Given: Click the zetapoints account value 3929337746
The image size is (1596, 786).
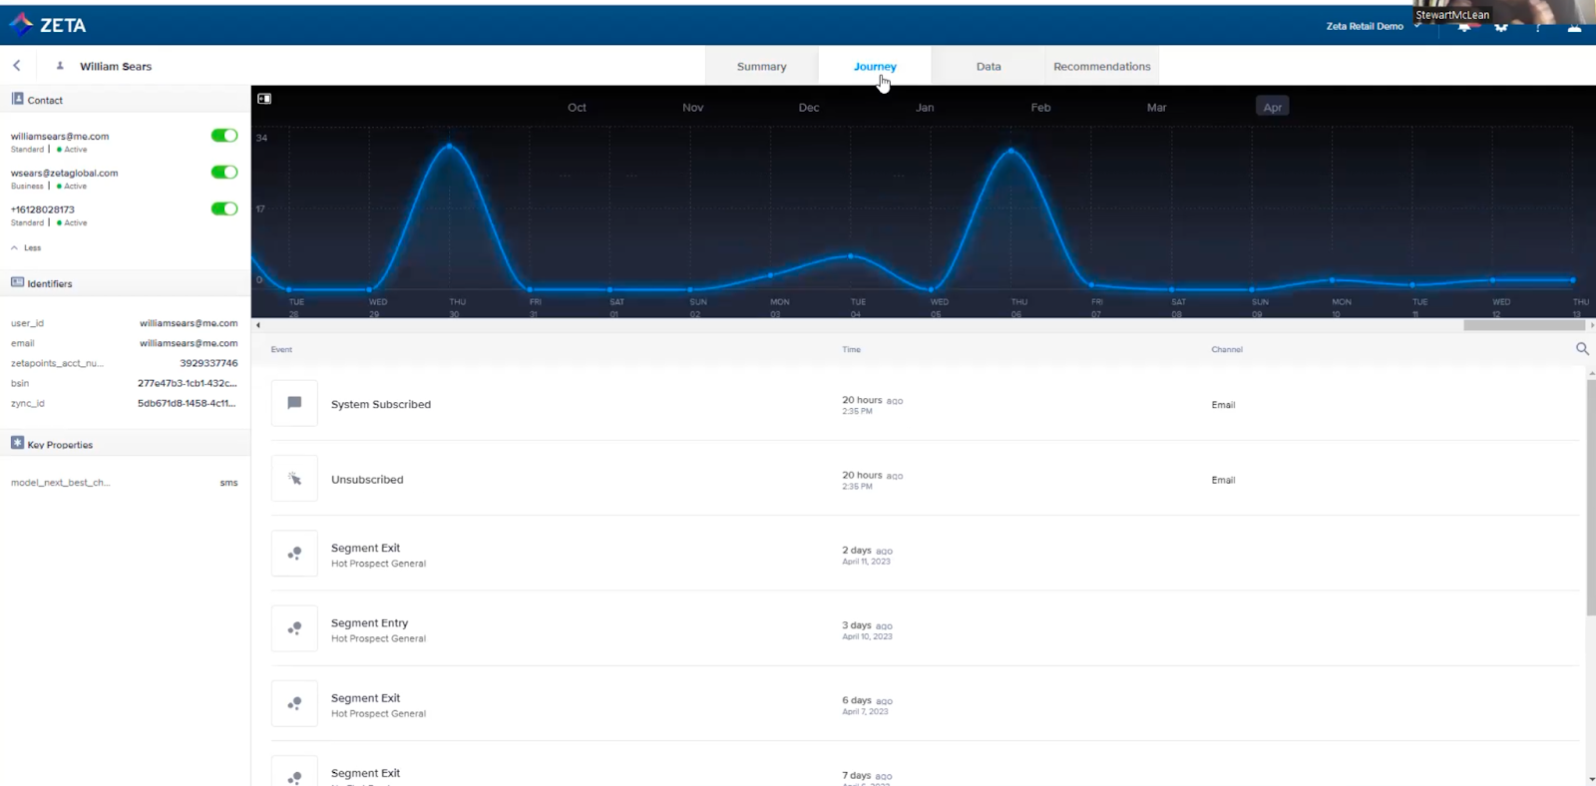Looking at the screenshot, I should [x=208, y=363].
